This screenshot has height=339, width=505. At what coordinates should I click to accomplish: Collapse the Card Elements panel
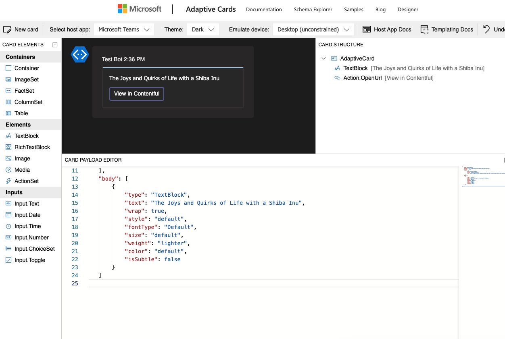pos(55,45)
